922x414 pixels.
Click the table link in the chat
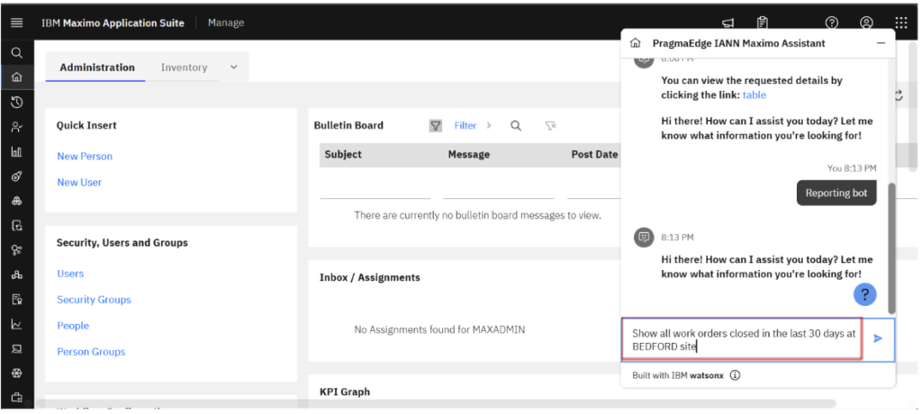click(x=755, y=94)
